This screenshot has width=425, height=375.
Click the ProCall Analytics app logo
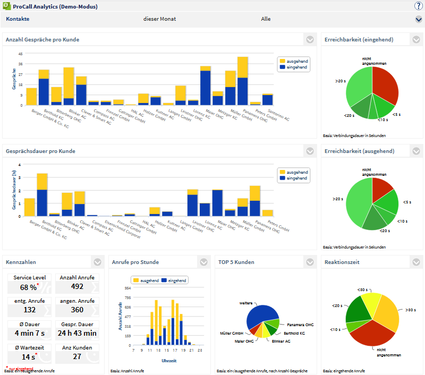(6, 6)
